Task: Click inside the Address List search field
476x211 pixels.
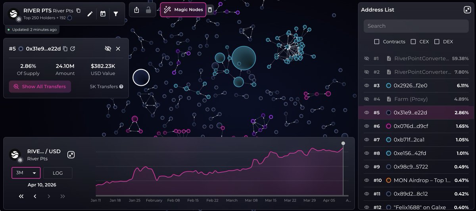Action: point(416,26)
